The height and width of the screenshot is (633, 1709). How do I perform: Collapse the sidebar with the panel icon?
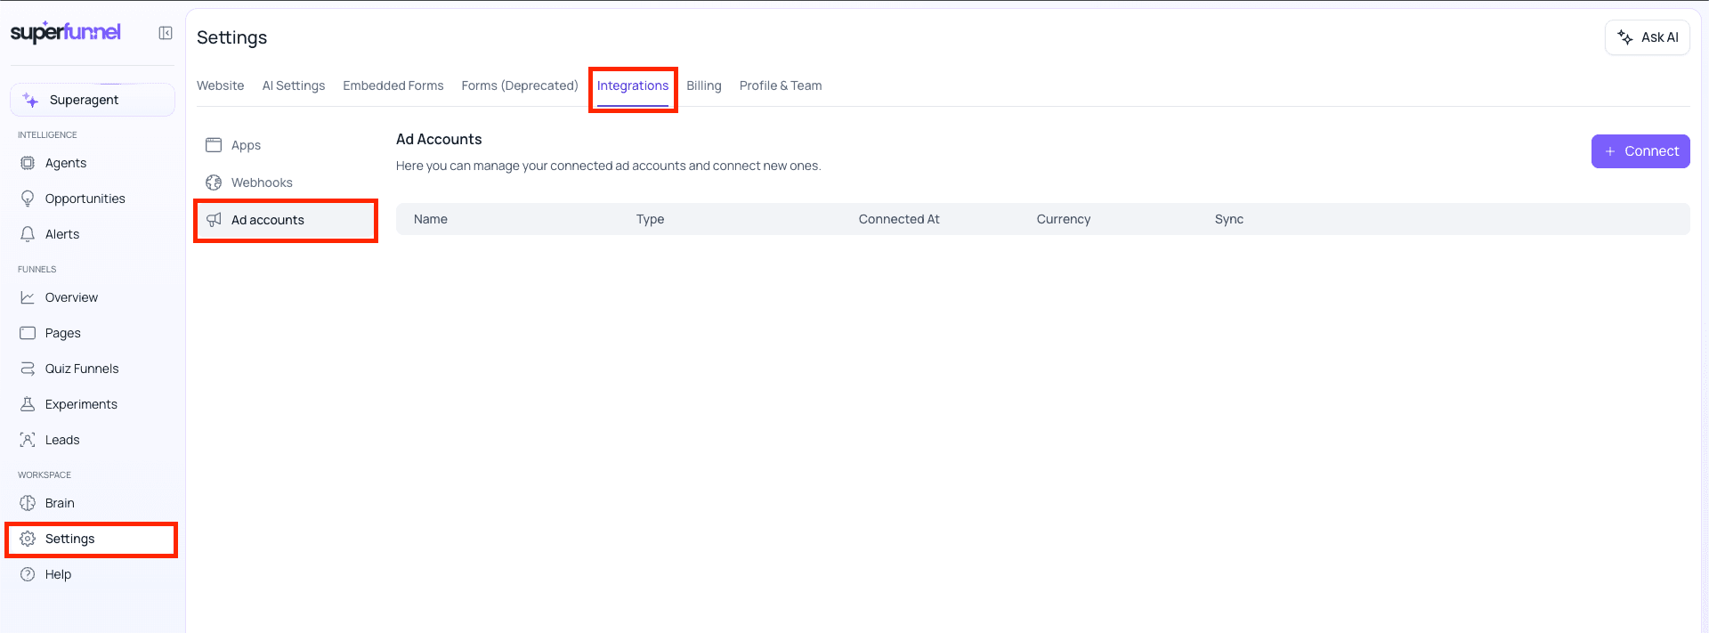[166, 33]
